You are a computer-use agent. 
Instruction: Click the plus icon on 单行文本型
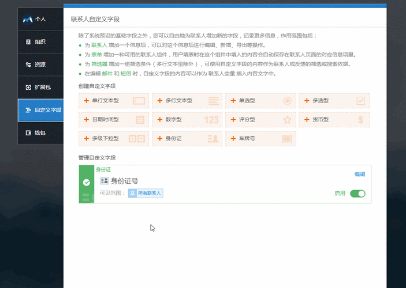click(x=87, y=100)
